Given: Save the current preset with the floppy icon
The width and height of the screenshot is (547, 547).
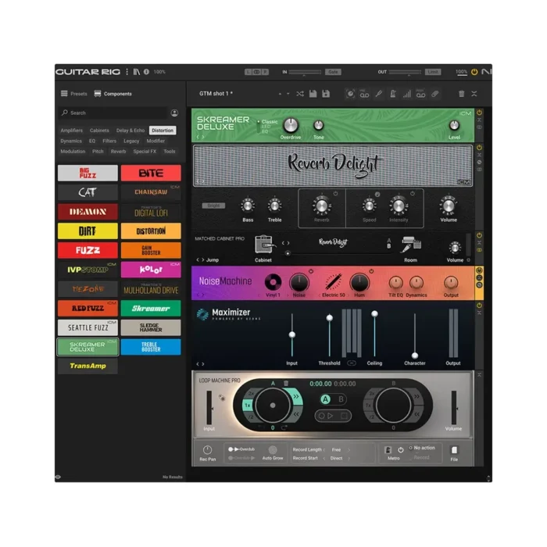Looking at the screenshot, I should pos(313,94).
